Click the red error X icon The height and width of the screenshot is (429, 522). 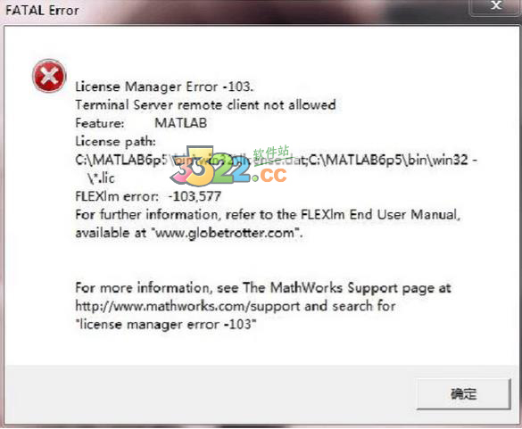click(x=49, y=76)
